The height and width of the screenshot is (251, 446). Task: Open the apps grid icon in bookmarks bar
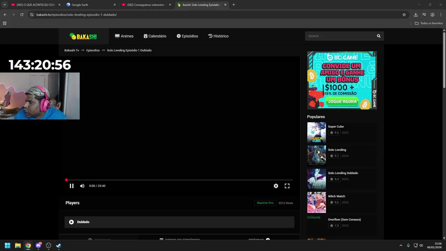5,23
